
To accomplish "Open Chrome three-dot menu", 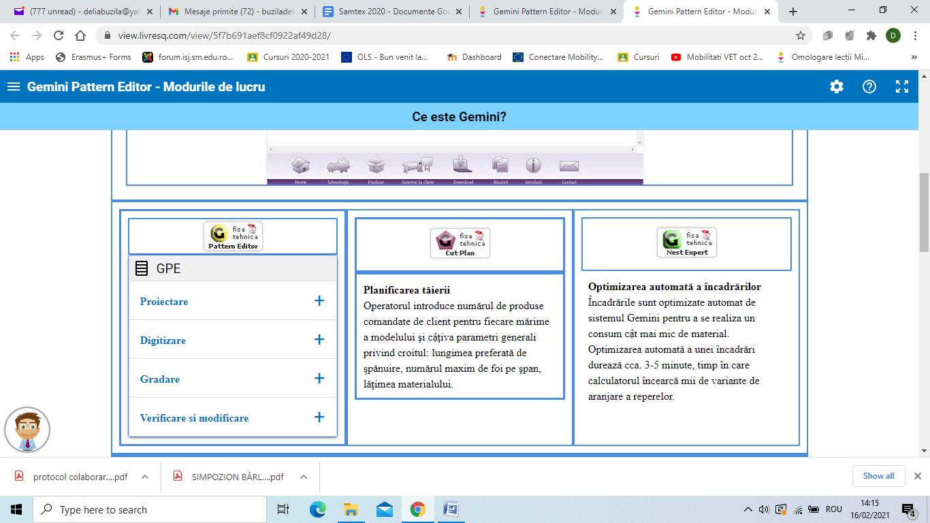I will click(x=916, y=35).
